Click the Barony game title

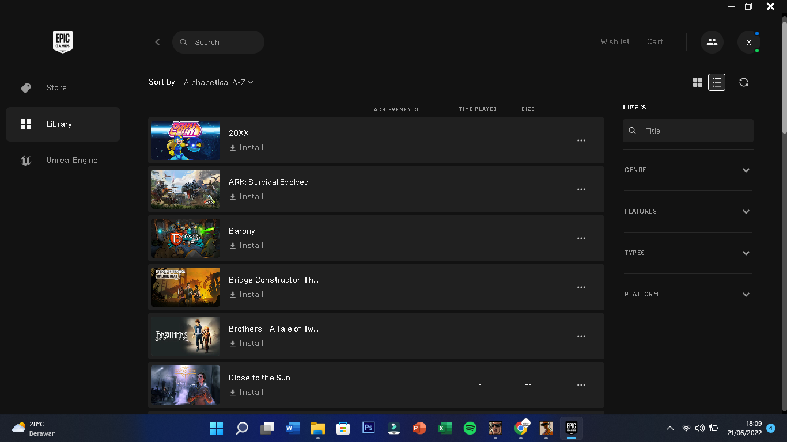(x=242, y=231)
